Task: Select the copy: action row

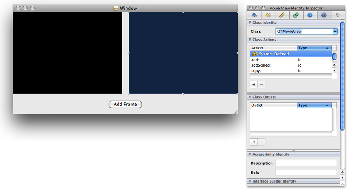Action: (x=291, y=71)
